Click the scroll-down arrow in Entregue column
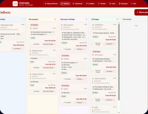The image size is (148, 114). coord(119,113)
